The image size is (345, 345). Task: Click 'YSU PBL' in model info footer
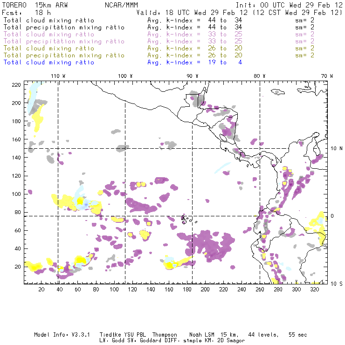coord(135,335)
